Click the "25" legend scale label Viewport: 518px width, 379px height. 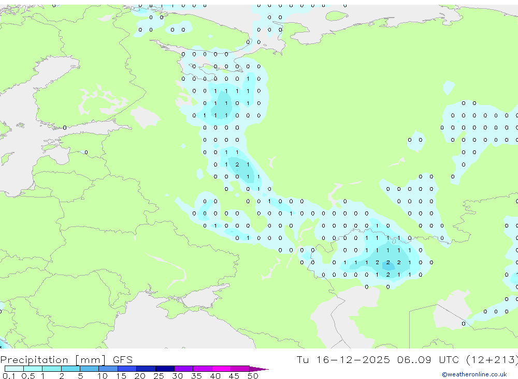pos(159,376)
